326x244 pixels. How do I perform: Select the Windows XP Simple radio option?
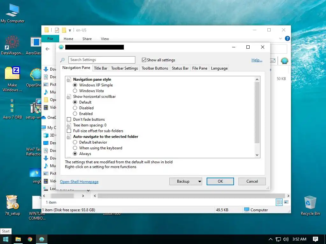pos(75,85)
